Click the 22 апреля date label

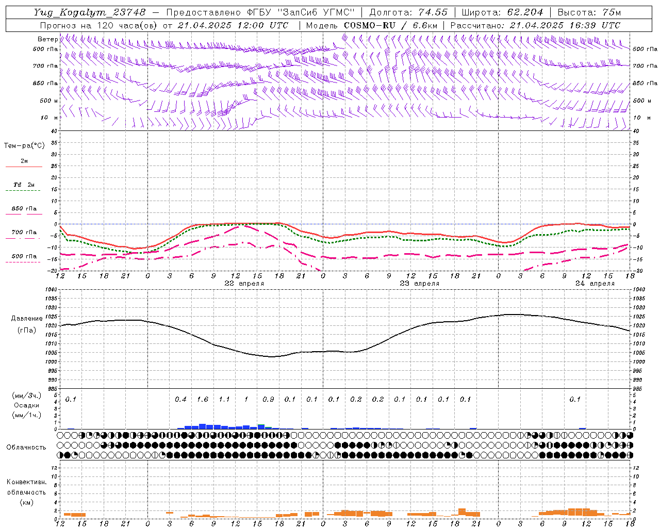click(244, 284)
